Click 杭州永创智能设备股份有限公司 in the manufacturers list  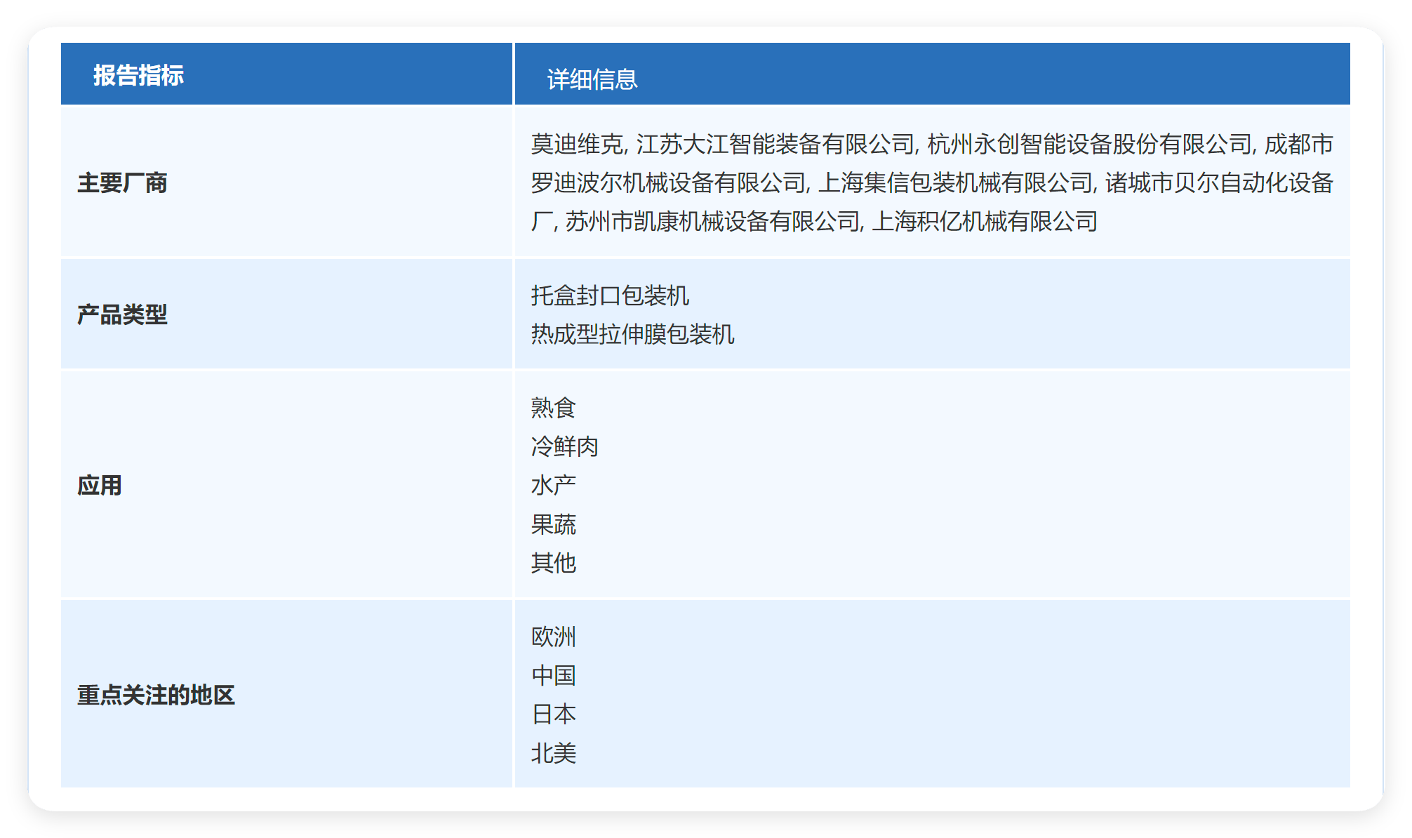coord(1089,144)
